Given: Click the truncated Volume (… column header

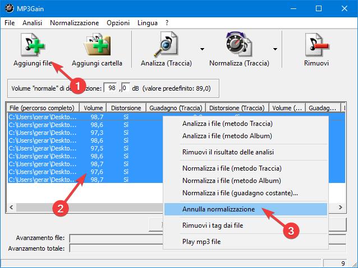Looking at the screenshot, I should coord(287,107).
